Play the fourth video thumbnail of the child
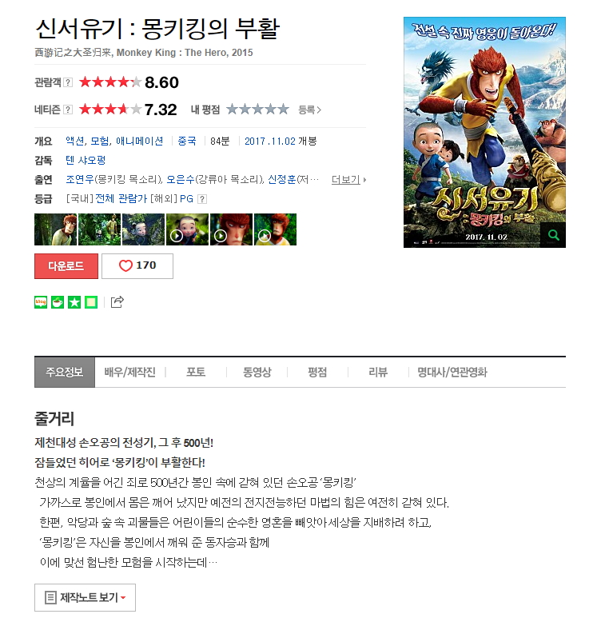Image resolution: width=601 pixels, height=618 pixels. [x=187, y=229]
